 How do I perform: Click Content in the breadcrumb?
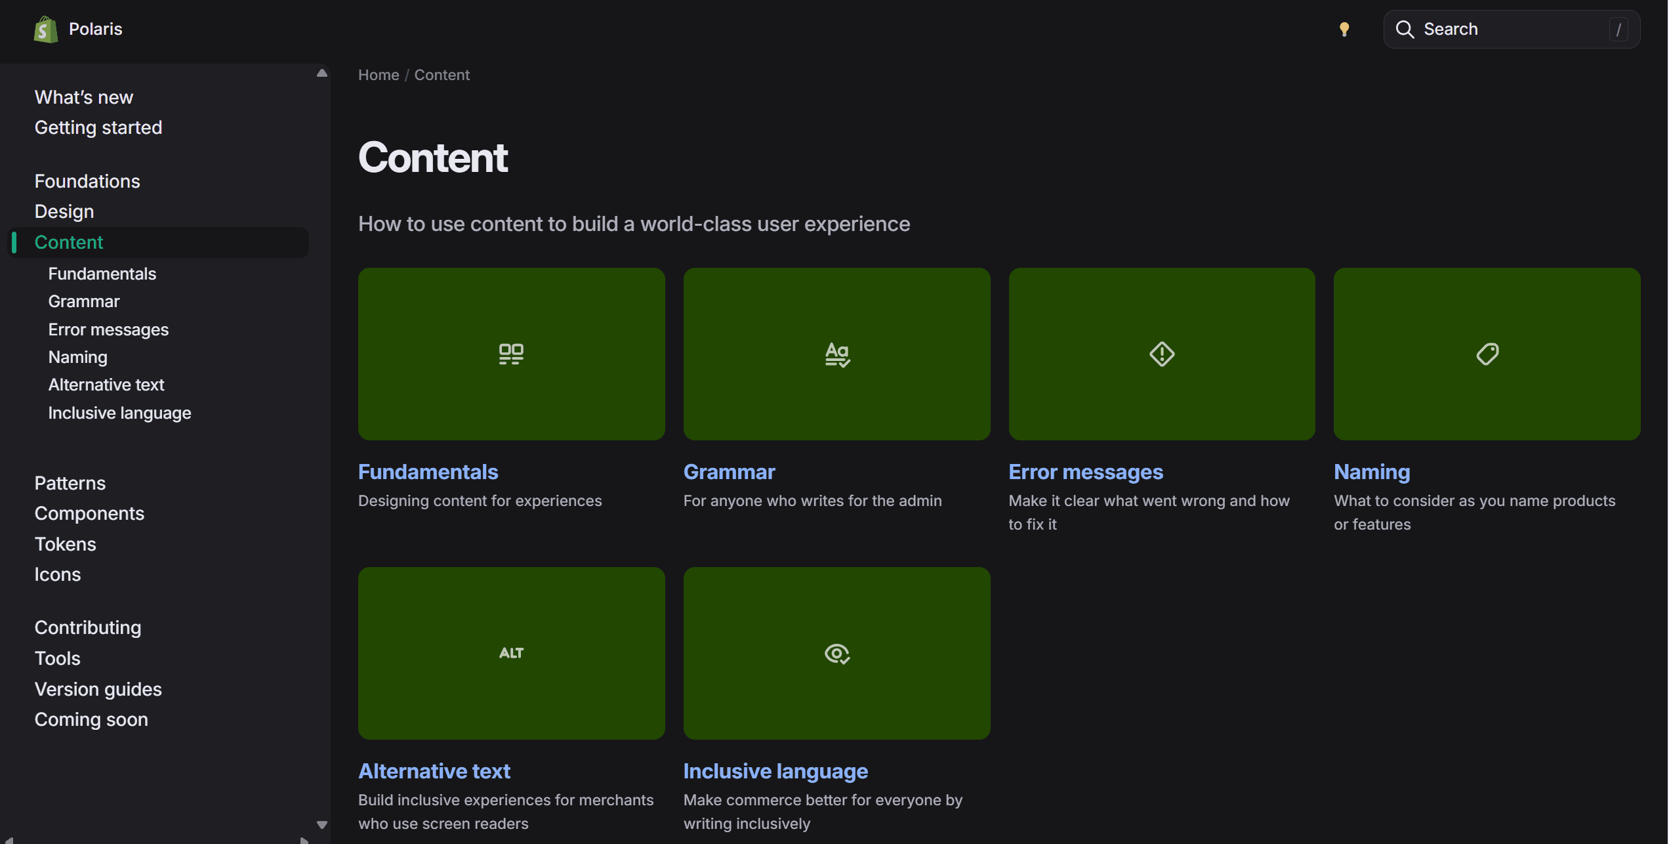[x=442, y=75]
